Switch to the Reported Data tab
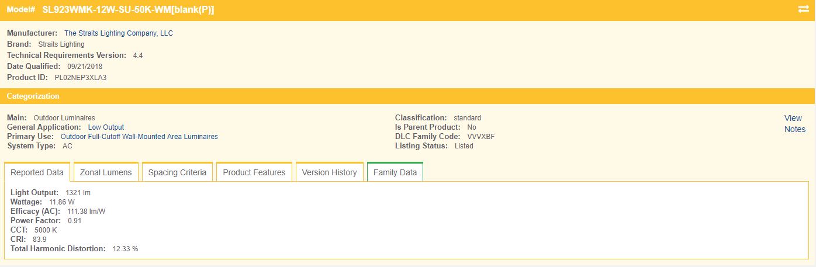Screen dimensions: 816x267 click(x=37, y=172)
